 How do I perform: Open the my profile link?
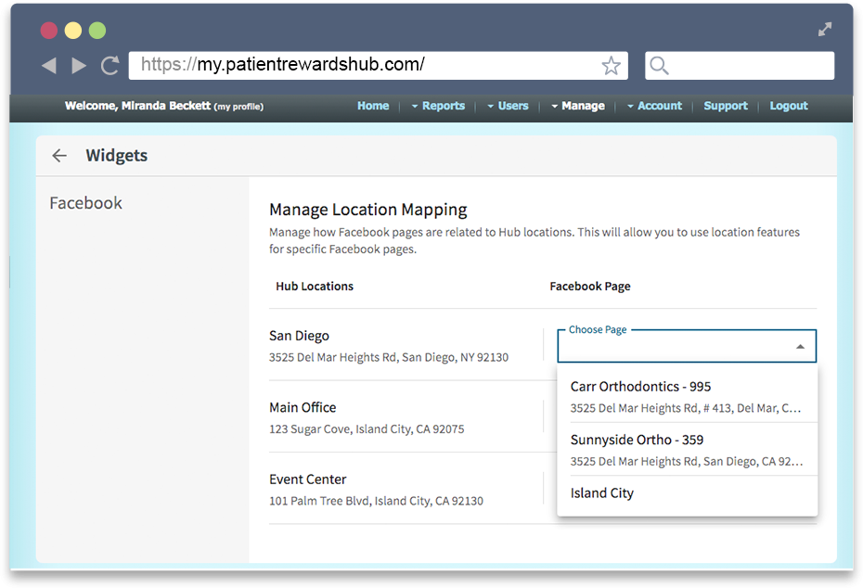[x=238, y=107]
